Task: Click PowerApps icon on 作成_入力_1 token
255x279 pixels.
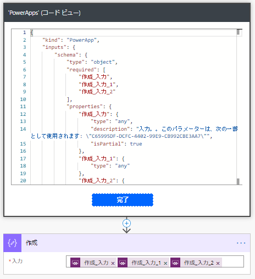Action: [123, 263]
